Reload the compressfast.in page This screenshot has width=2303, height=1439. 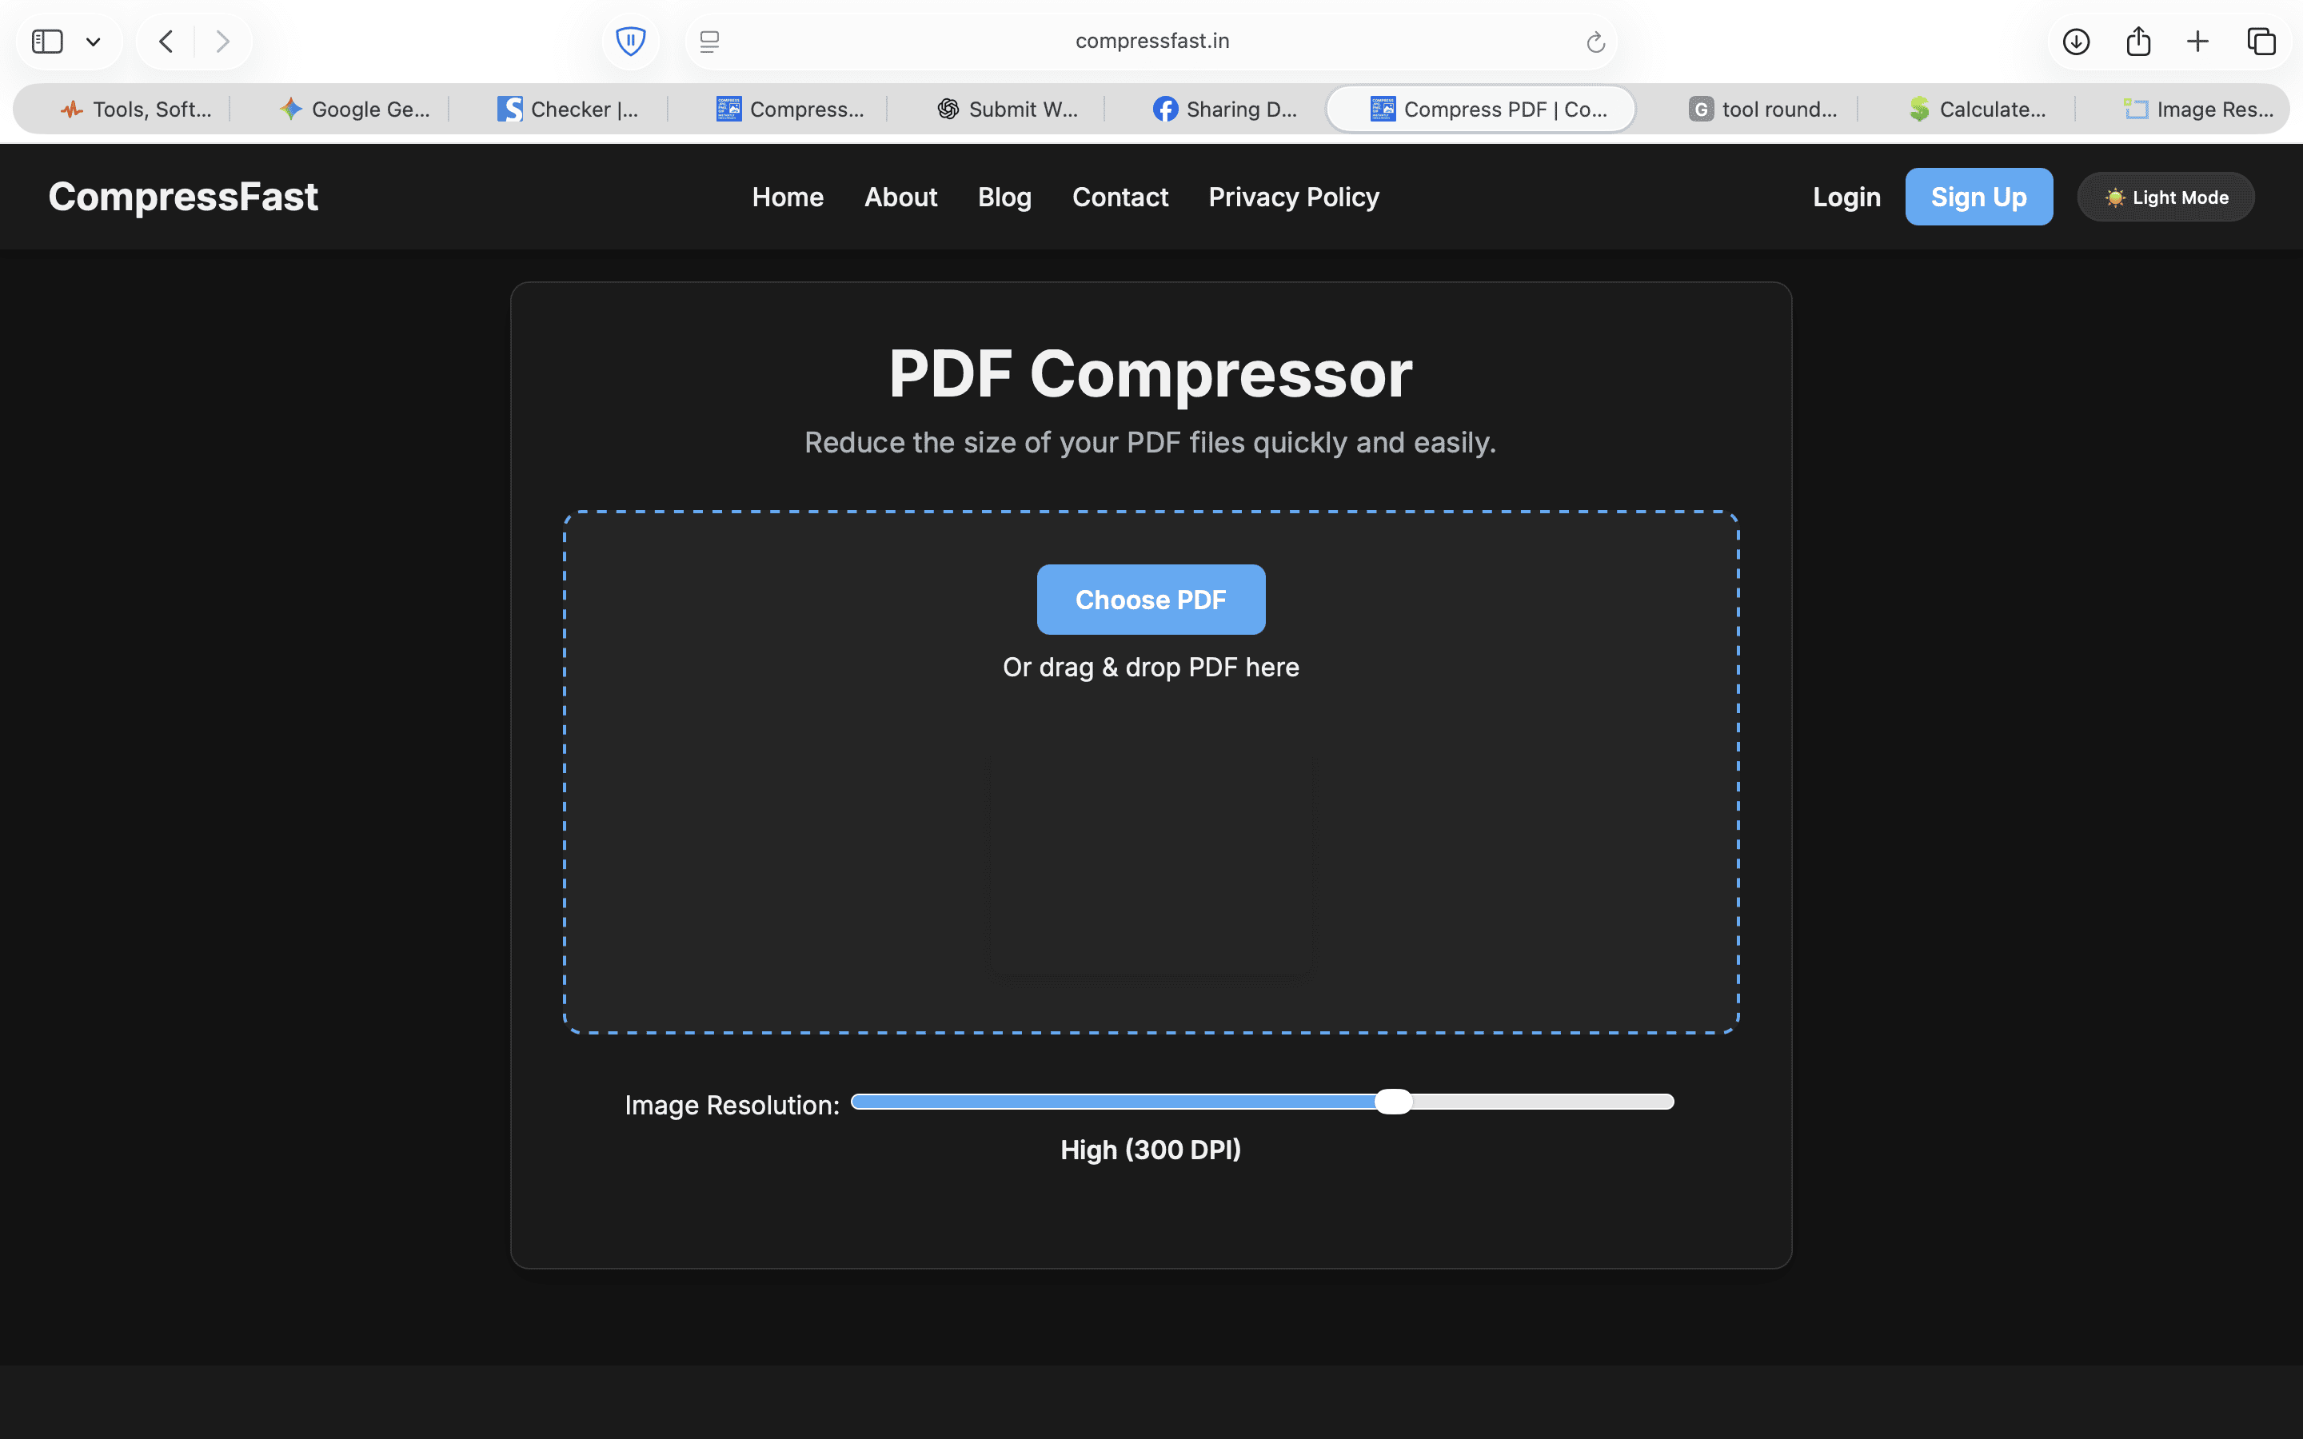(1595, 41)
